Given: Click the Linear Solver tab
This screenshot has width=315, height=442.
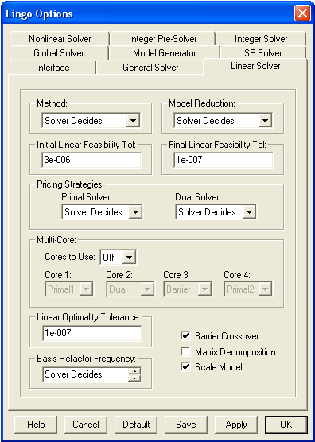Looking at the screenshot, I should click(x=255, y=66).
